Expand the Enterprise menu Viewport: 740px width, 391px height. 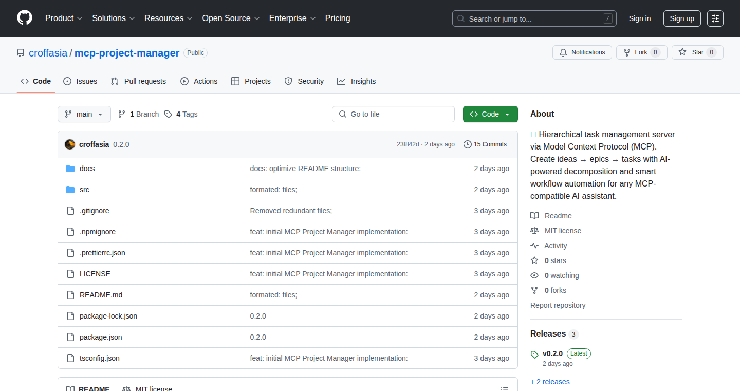[292, 18]
